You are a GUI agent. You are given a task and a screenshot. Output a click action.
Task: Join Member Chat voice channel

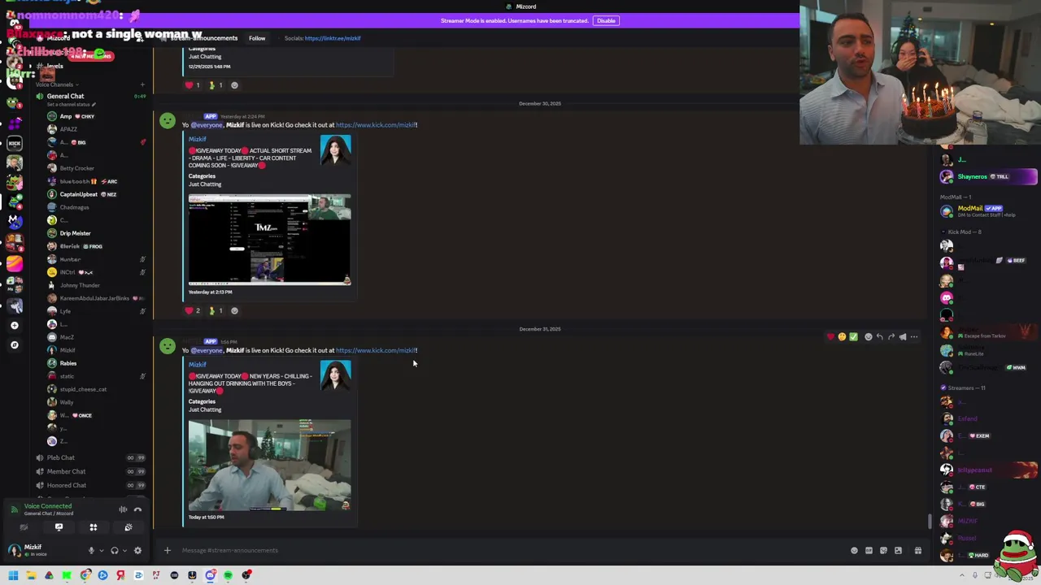tap(89, 471)
